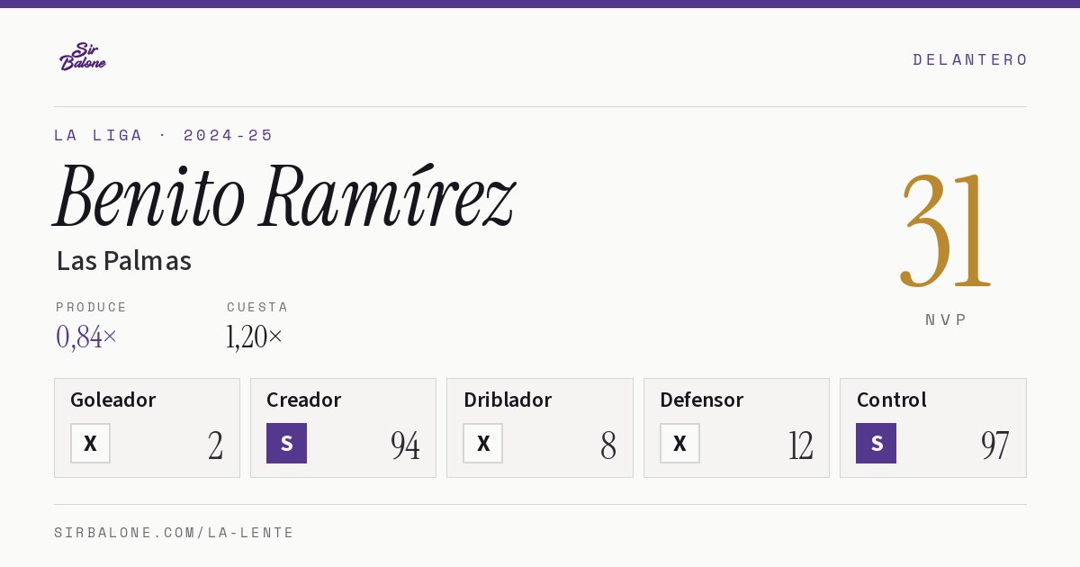Click the X grade badge for Goleador
The width and height of the screenshot is (1080, 567).
90,443
